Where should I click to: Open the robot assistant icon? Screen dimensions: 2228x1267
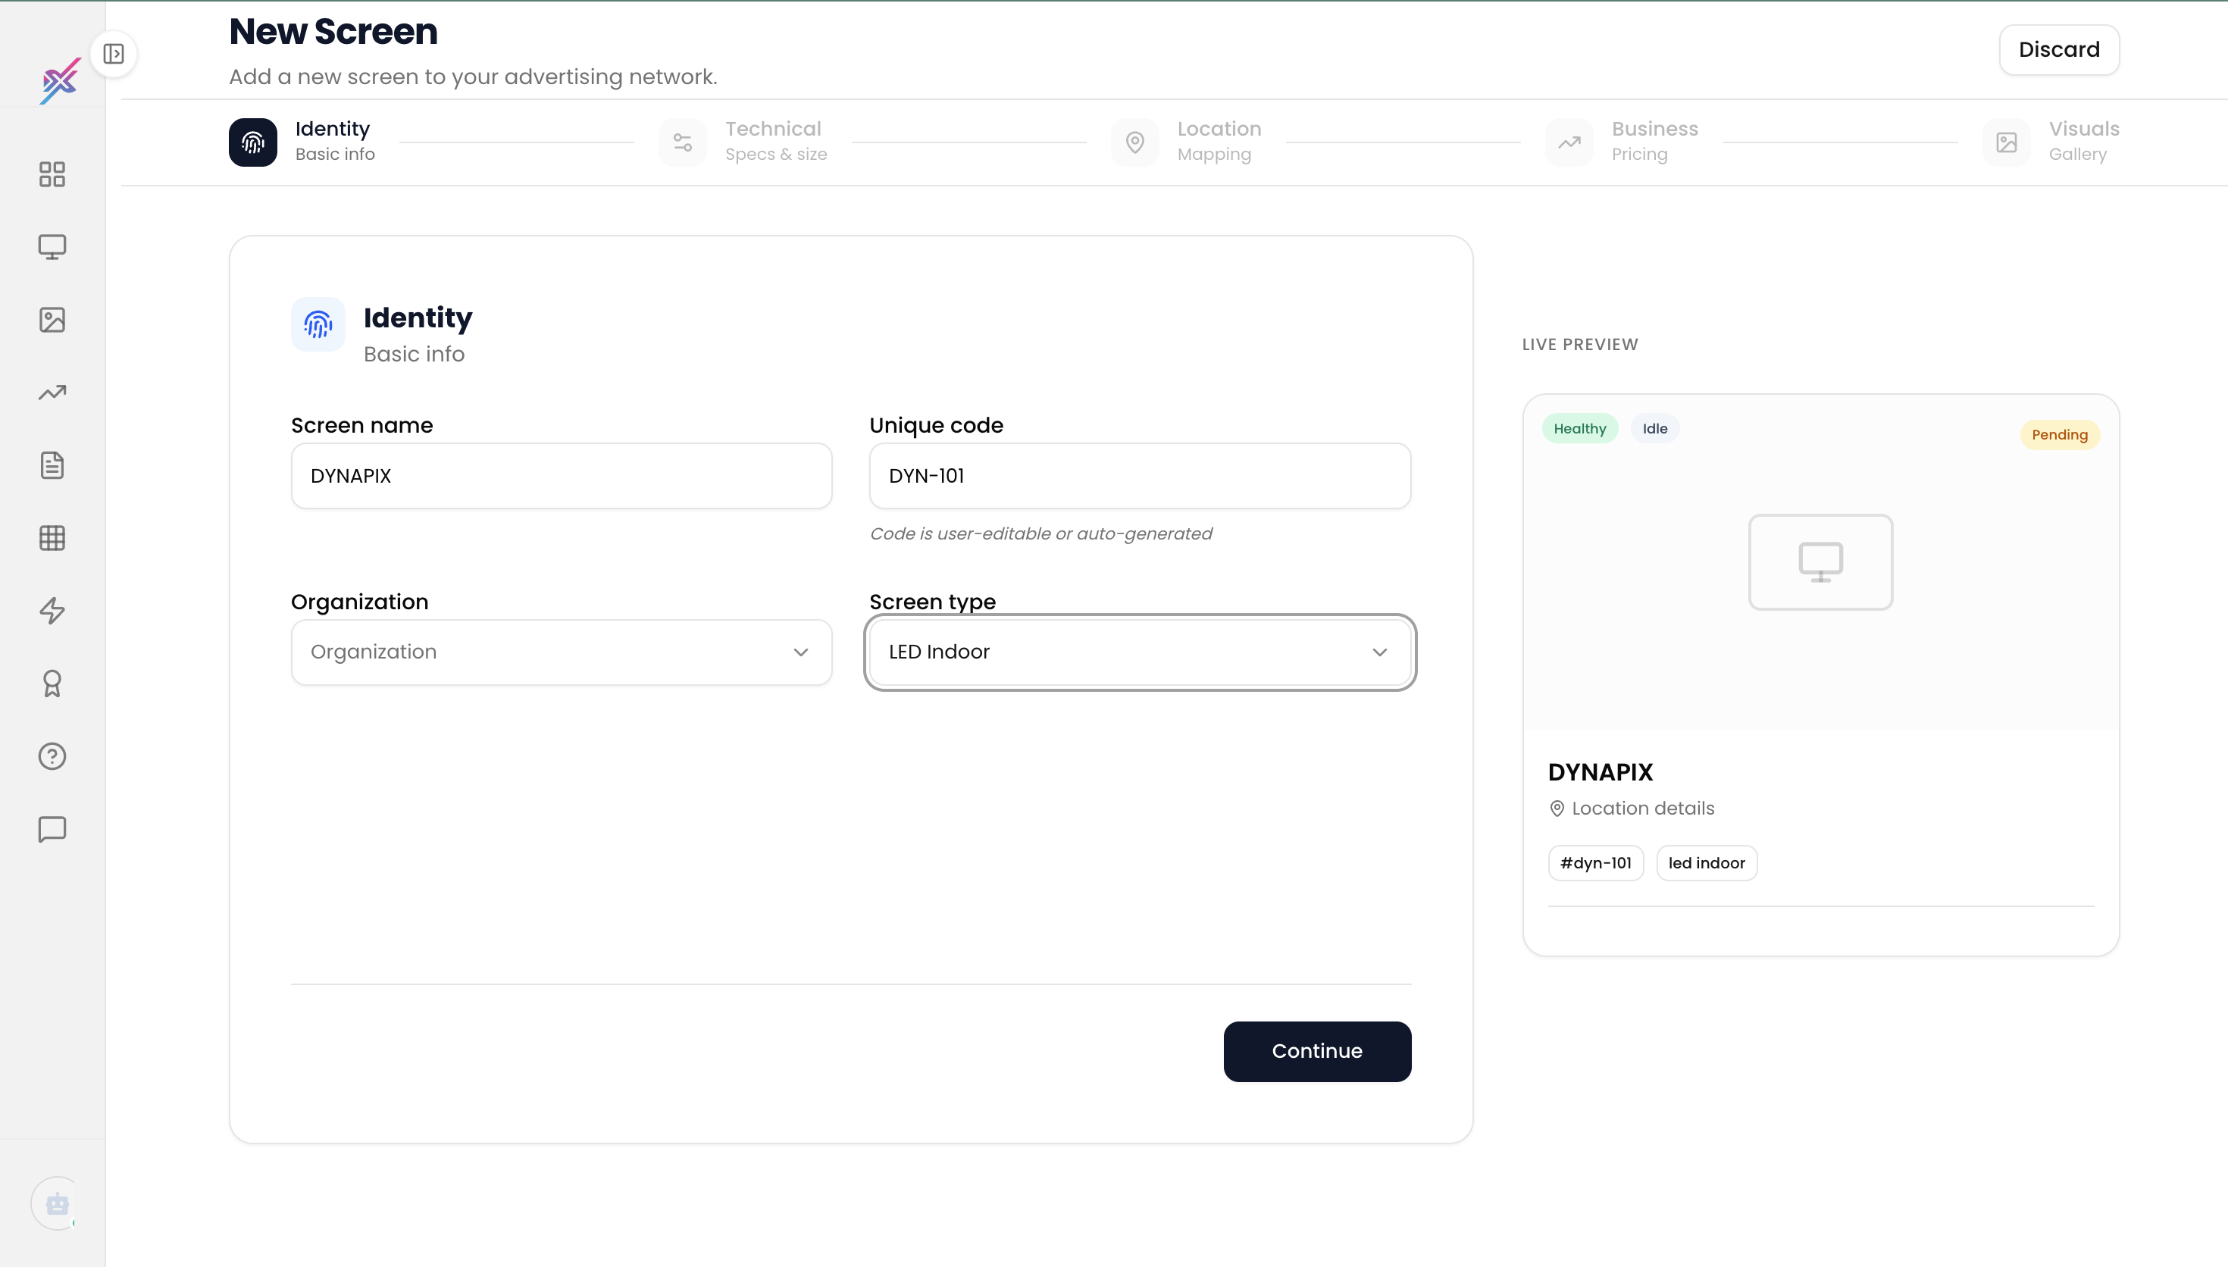[x=58, y=1204]
